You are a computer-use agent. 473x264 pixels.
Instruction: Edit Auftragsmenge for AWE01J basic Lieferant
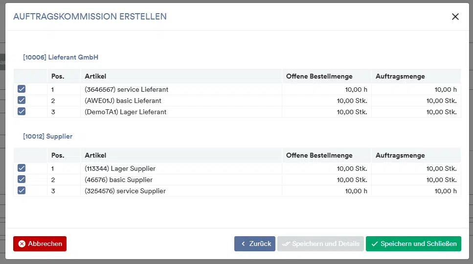[x=416, y=101]
